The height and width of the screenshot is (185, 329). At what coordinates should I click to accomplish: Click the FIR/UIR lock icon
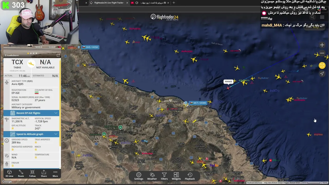click(x=13, y=165)
